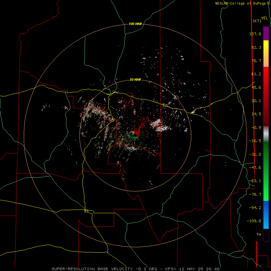Viewport: 271px width, 271px height.
Task: Click the 107.8 velocity scale value
Action: (x=255, y=34)
